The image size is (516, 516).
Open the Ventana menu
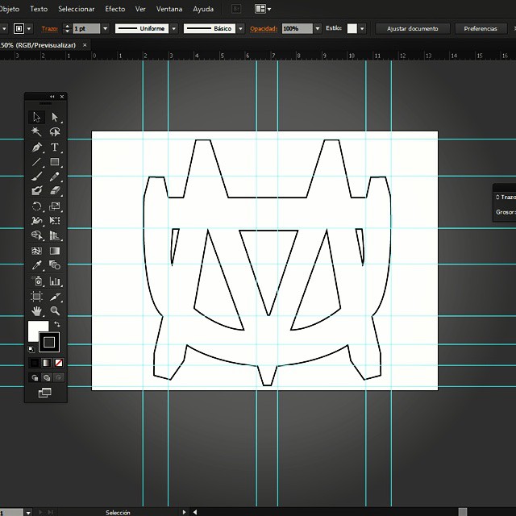169,9
